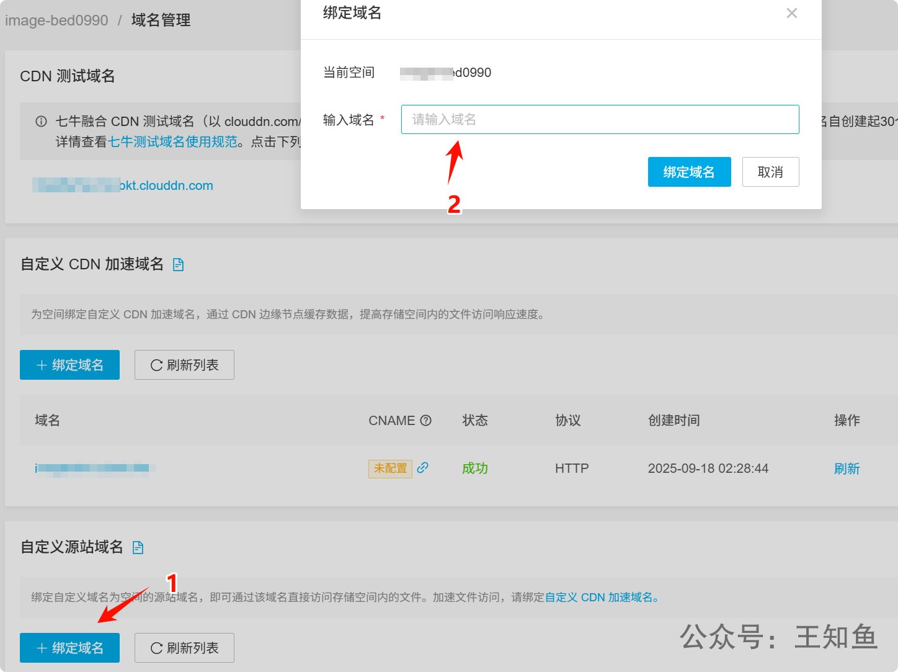This screenshot has width=898, height=672.
Task: Click 刷新列表 in the 自定义源站域名 section
Action: (184, 648)
